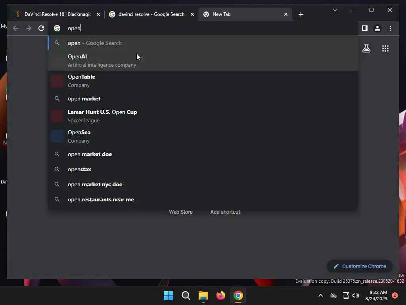Open the Chrome profile icon

tap(377, 28)
